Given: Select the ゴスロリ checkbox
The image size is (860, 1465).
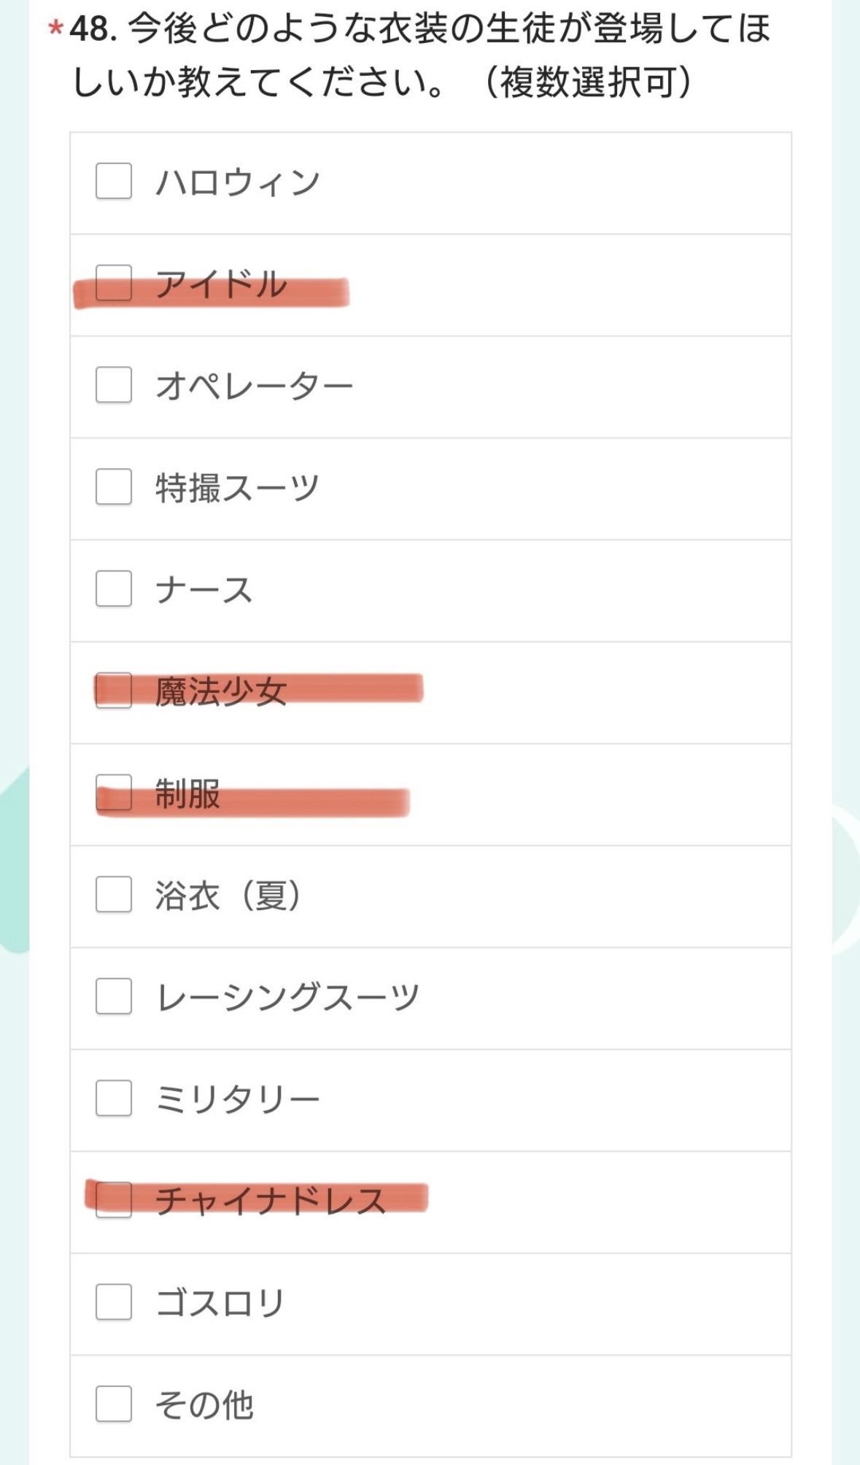Looking at the screenshot, I should [x=114, y=1302].
